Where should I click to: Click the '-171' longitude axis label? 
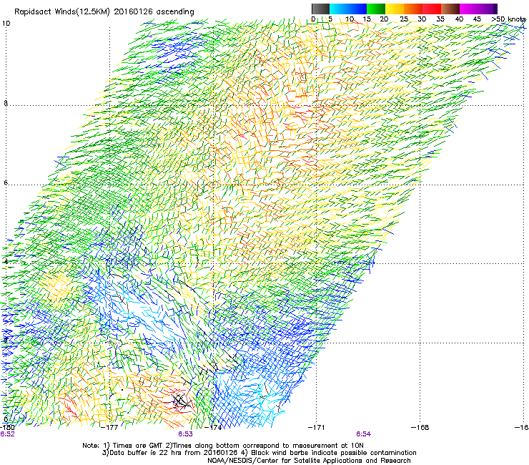click(x=317, y=428)
